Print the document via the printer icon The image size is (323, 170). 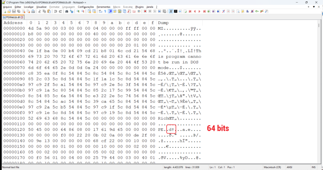pos(33,11)
